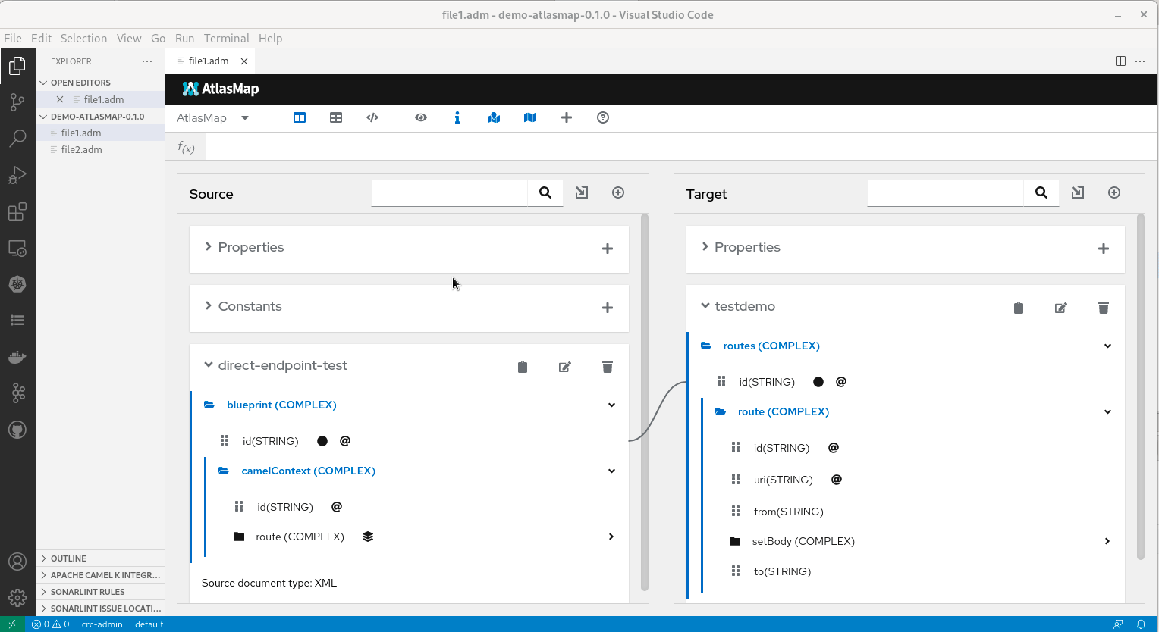Add a constant with the Constants plus button
1159x632 pixels.
click(607, 308)
